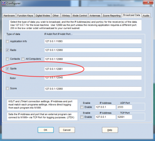Click the Score address field
The height and width of the screenshot is (141, 155).
click(93, 89)
